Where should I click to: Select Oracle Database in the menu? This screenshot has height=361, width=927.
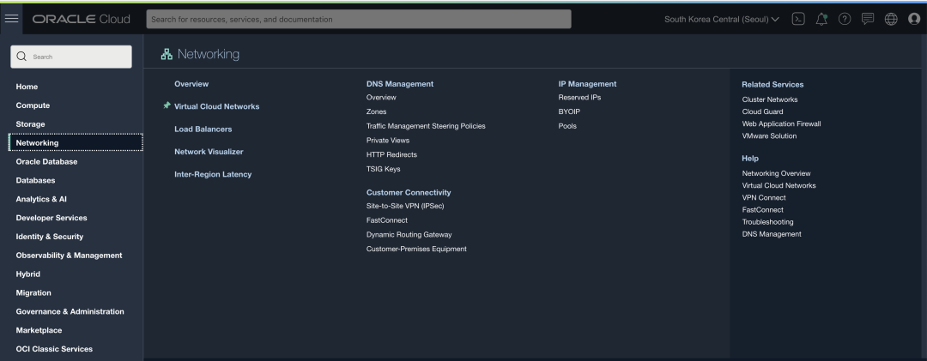tap(46, 161)
